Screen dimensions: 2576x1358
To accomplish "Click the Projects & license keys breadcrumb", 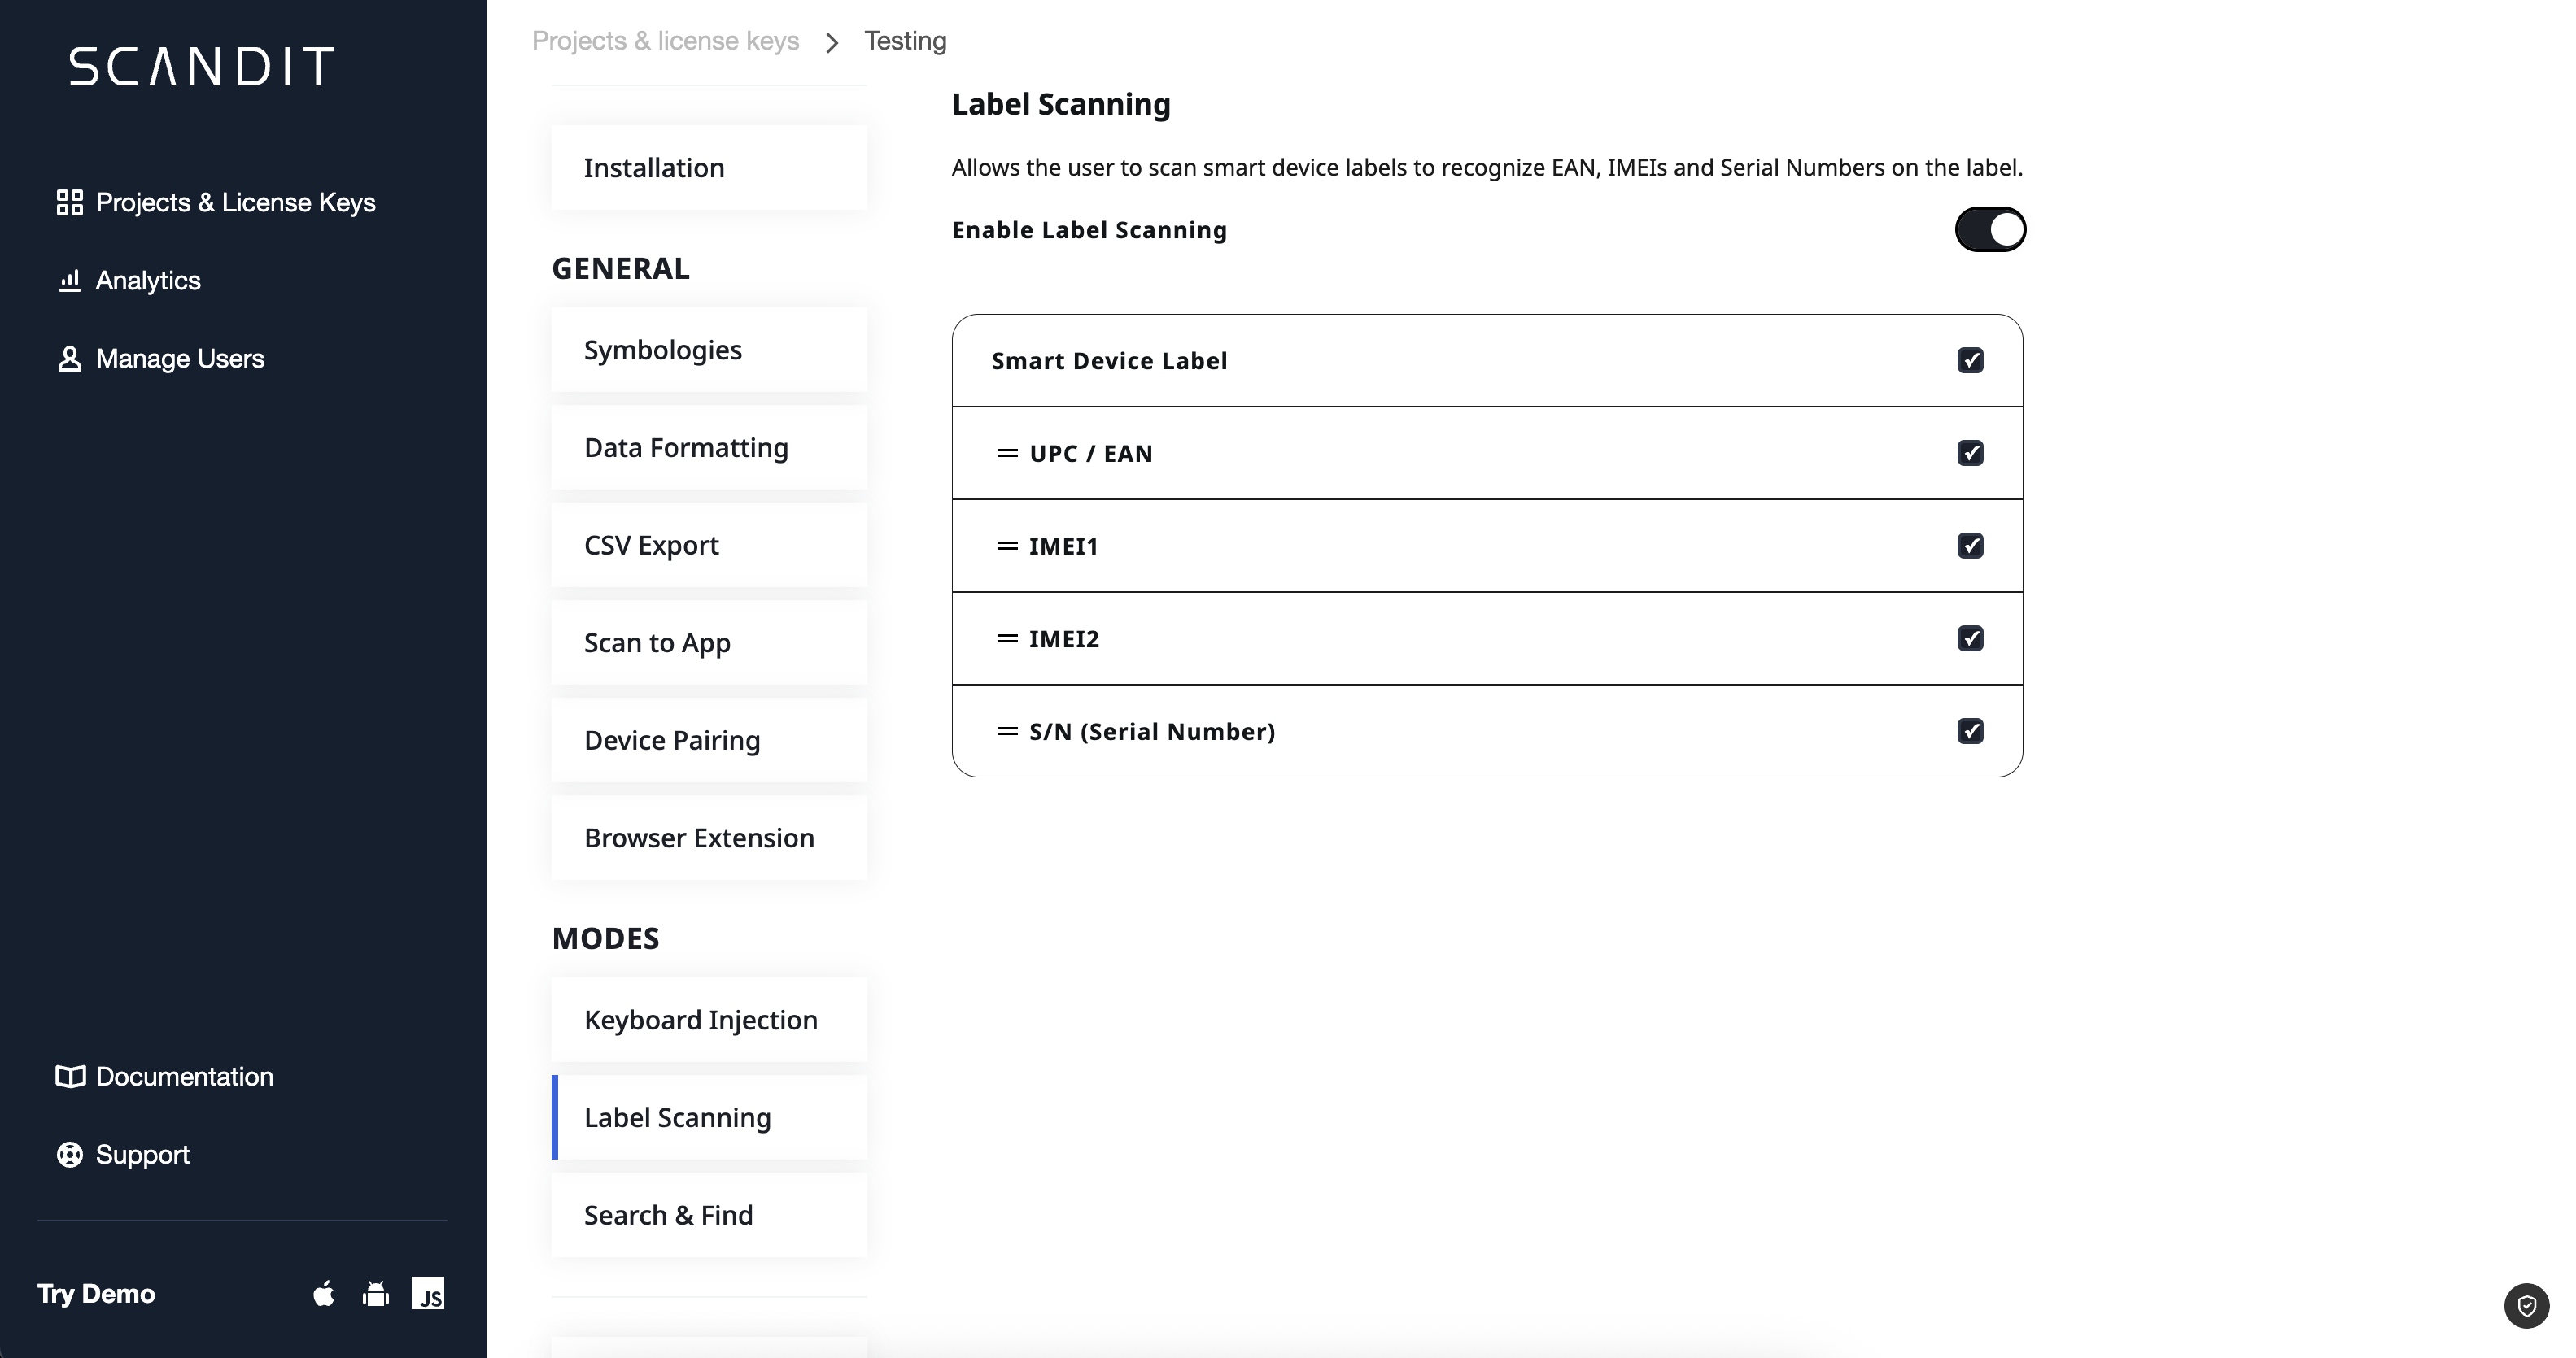I will (665, 41).
